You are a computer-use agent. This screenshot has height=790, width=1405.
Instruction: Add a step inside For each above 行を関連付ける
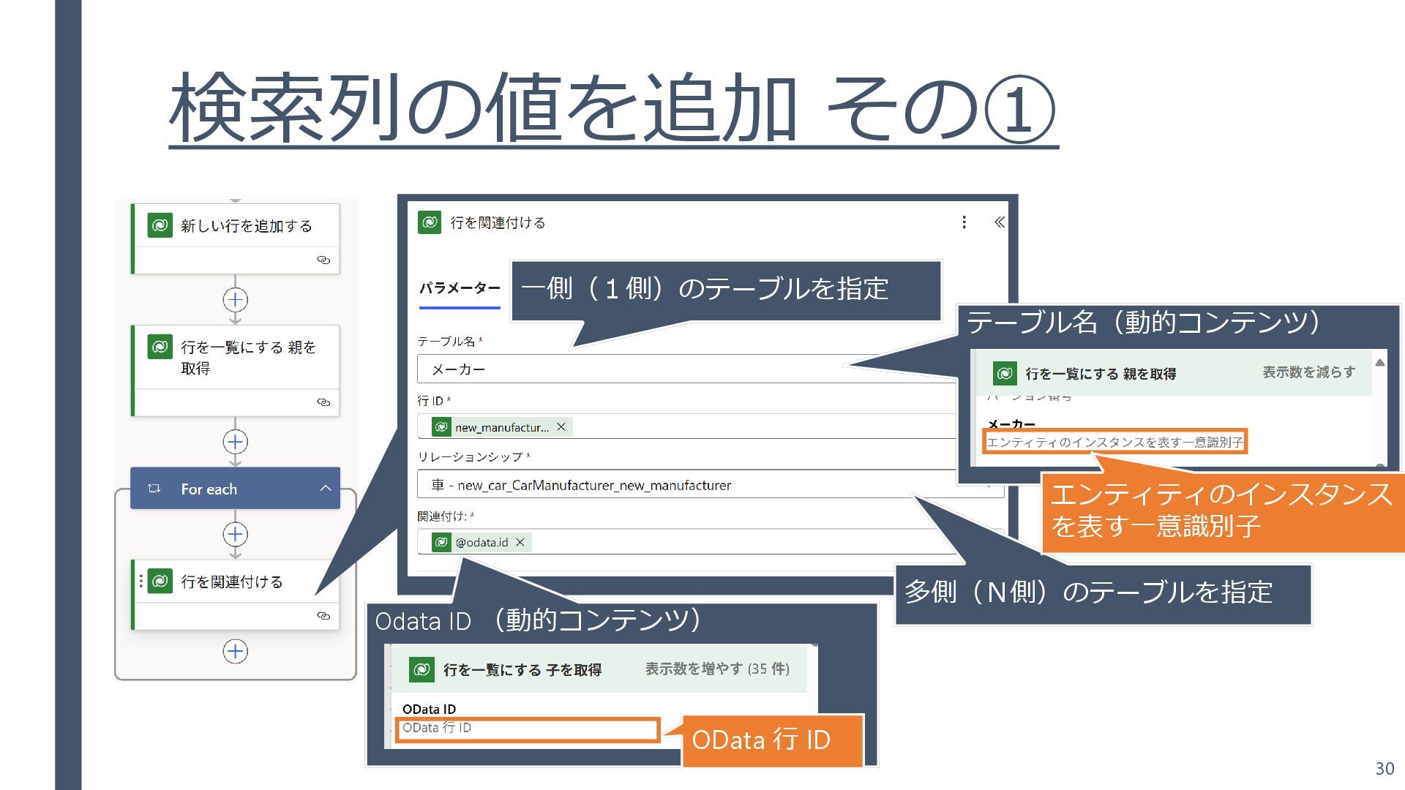tap(235, 534)
